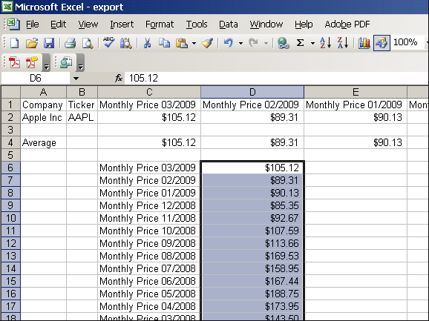Open the Help menu
Viewport: 429px width, 321px height.
click(x=304, y=24)
